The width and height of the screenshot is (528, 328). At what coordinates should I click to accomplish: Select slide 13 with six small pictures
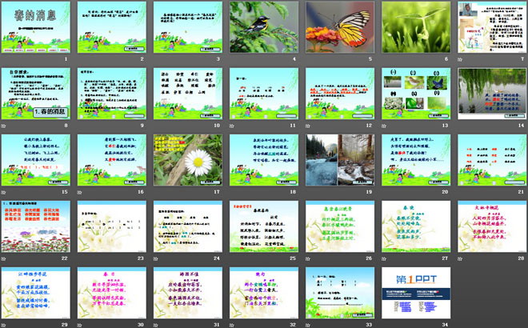416,94
